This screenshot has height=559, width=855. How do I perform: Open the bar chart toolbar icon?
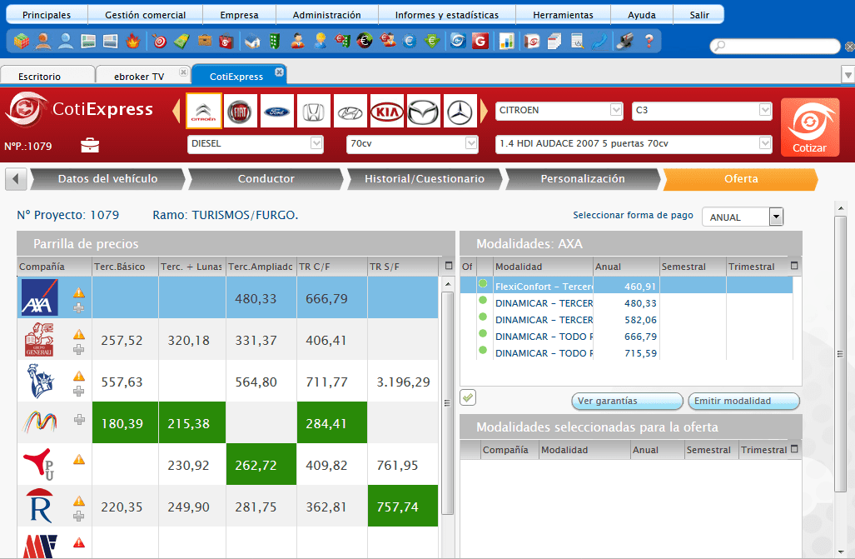click(506, 41)
